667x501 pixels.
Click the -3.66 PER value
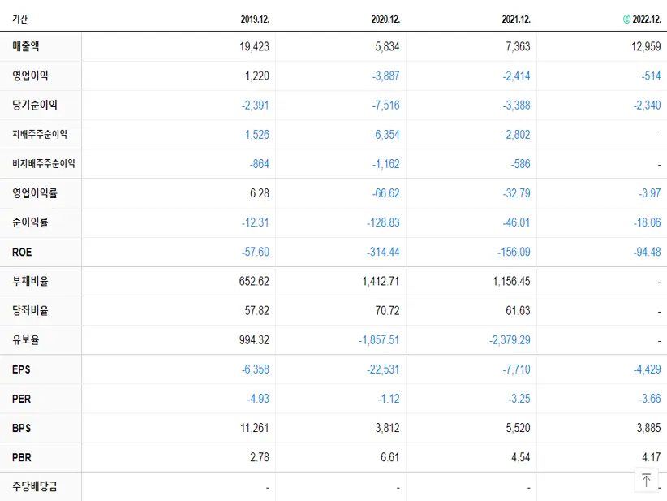(x=650, y=399)
